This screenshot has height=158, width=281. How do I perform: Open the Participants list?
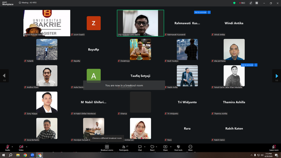tap(124, 148)
